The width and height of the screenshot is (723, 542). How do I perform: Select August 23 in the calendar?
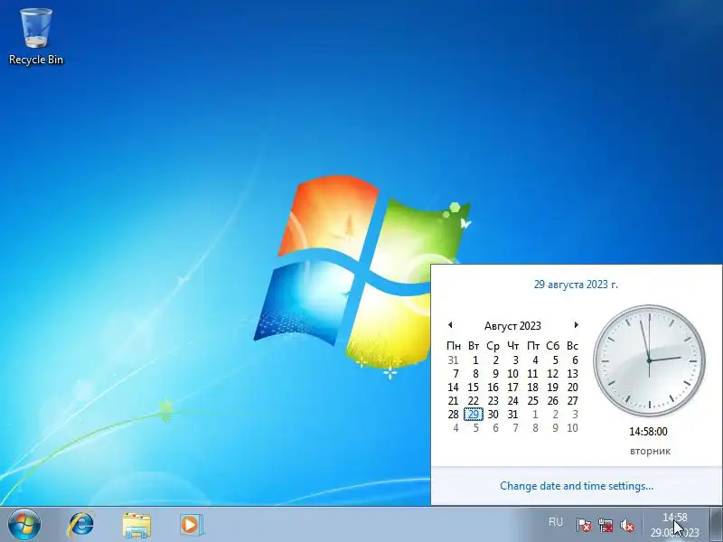coord(493,401)
